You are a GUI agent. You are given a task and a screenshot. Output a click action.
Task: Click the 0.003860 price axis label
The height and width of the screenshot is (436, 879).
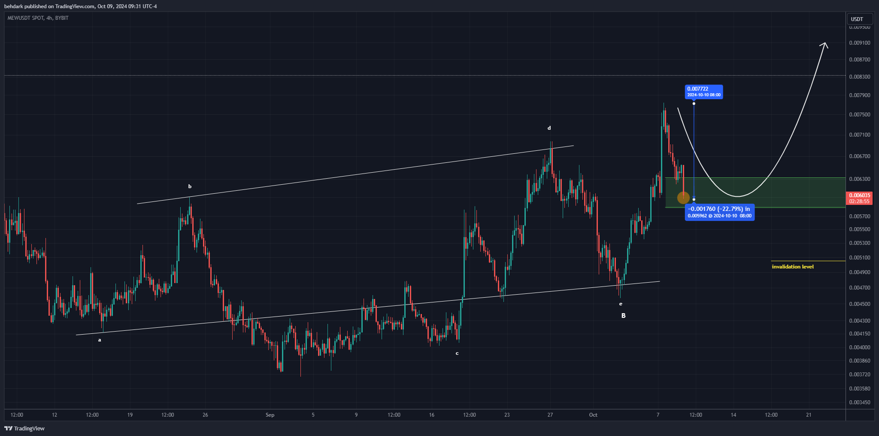(860, 360)
